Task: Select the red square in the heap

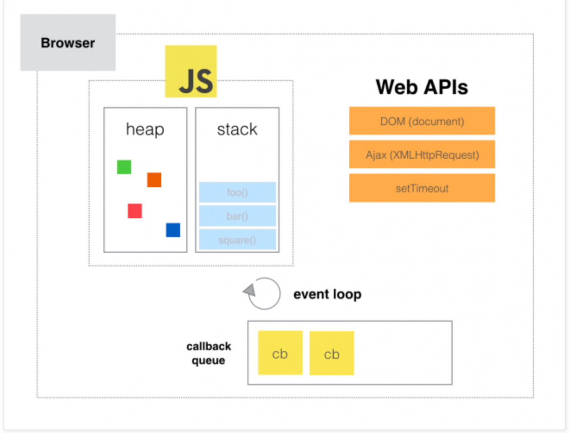Action: (x=135, y=211)
